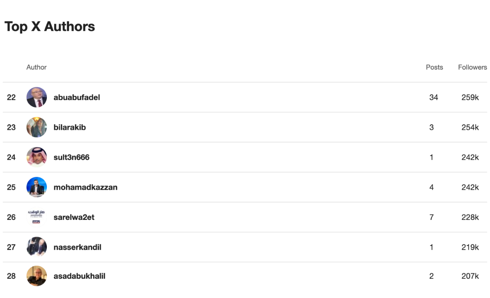Open the abuabufadel author link
The width and height of the screenshot is (490, 298).
[x=77, y=97]
